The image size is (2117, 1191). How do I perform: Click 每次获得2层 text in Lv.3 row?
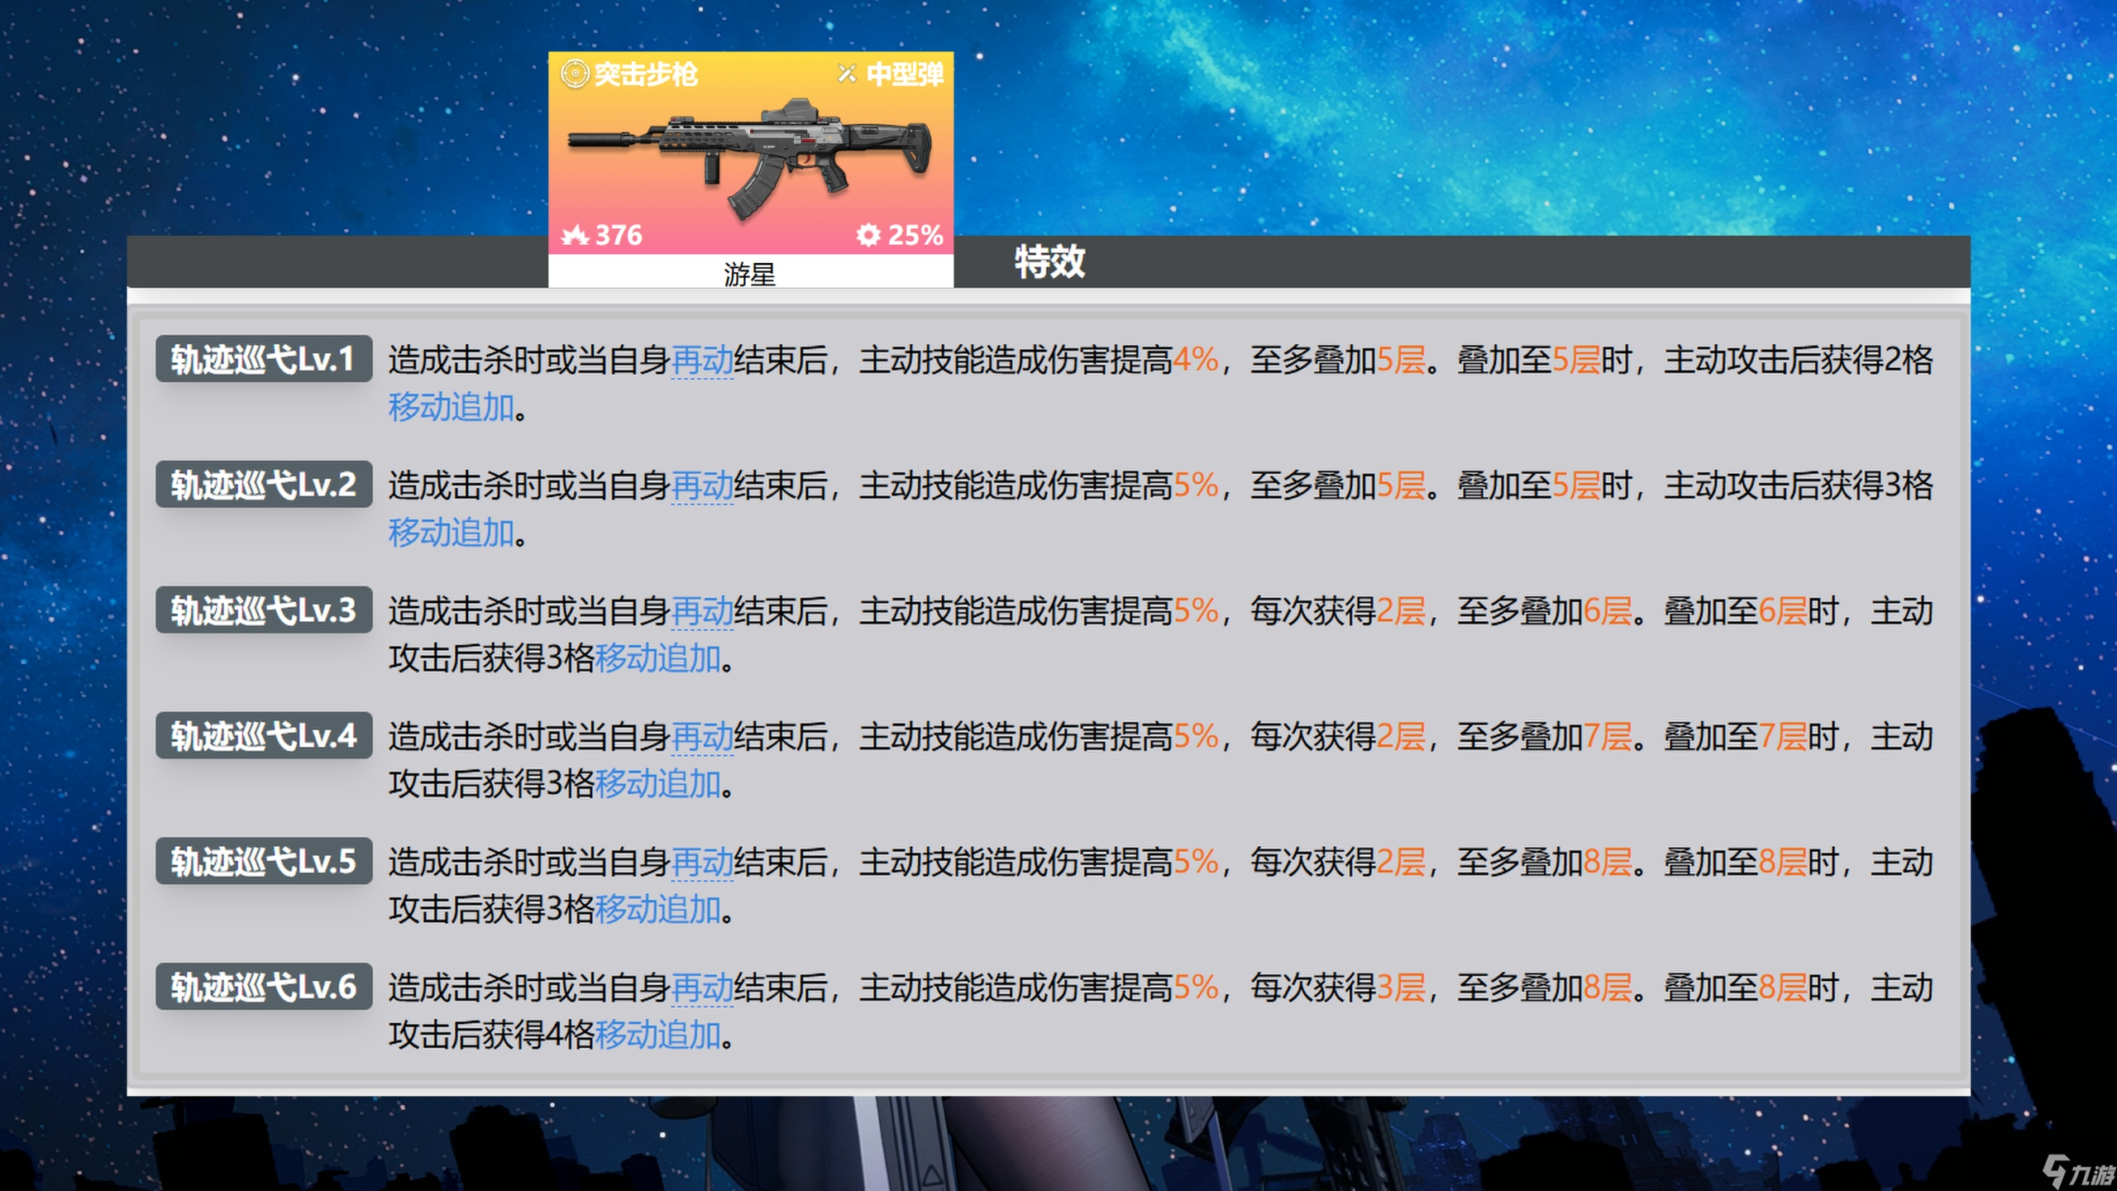click(x=1338, y=612)
